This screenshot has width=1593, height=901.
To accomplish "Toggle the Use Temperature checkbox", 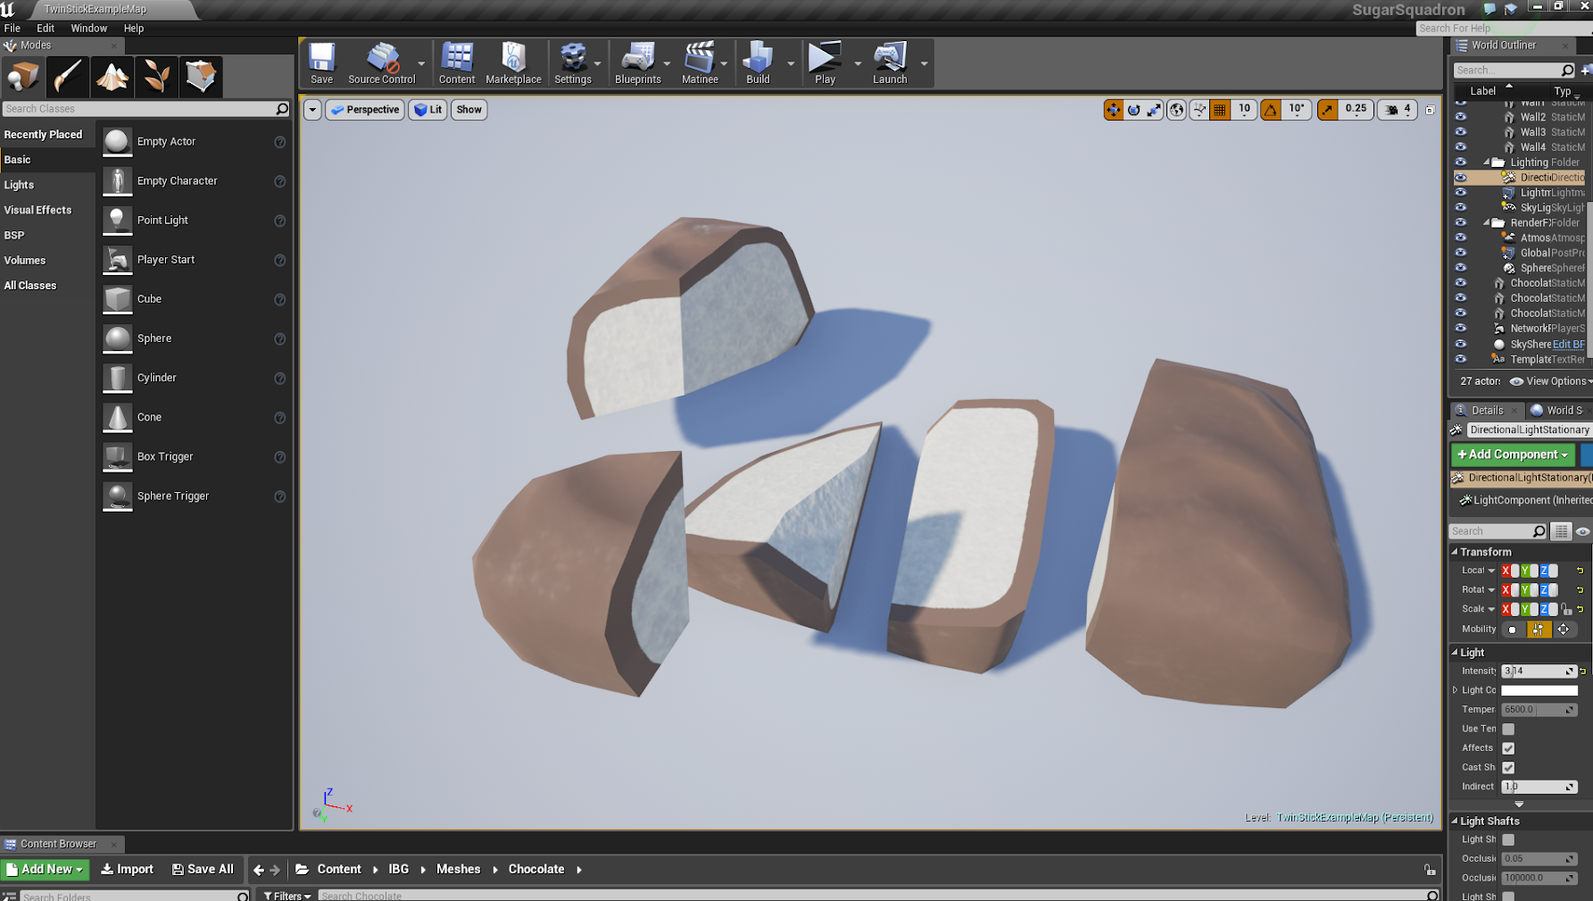I will tap(1508, 729).
